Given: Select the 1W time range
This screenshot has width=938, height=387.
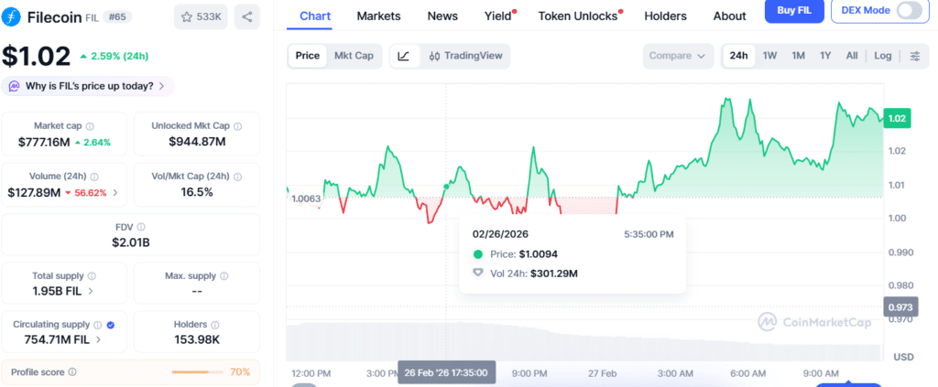Looking at the screenshot, I should (x=769, y=56).
